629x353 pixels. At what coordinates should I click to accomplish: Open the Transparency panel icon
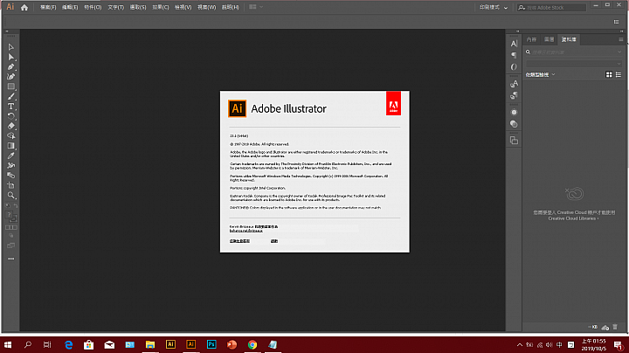[514, 124]
